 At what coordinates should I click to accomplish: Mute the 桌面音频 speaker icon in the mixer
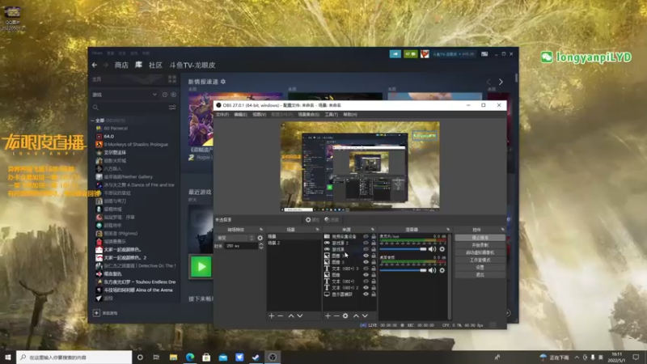click(432, 270)
